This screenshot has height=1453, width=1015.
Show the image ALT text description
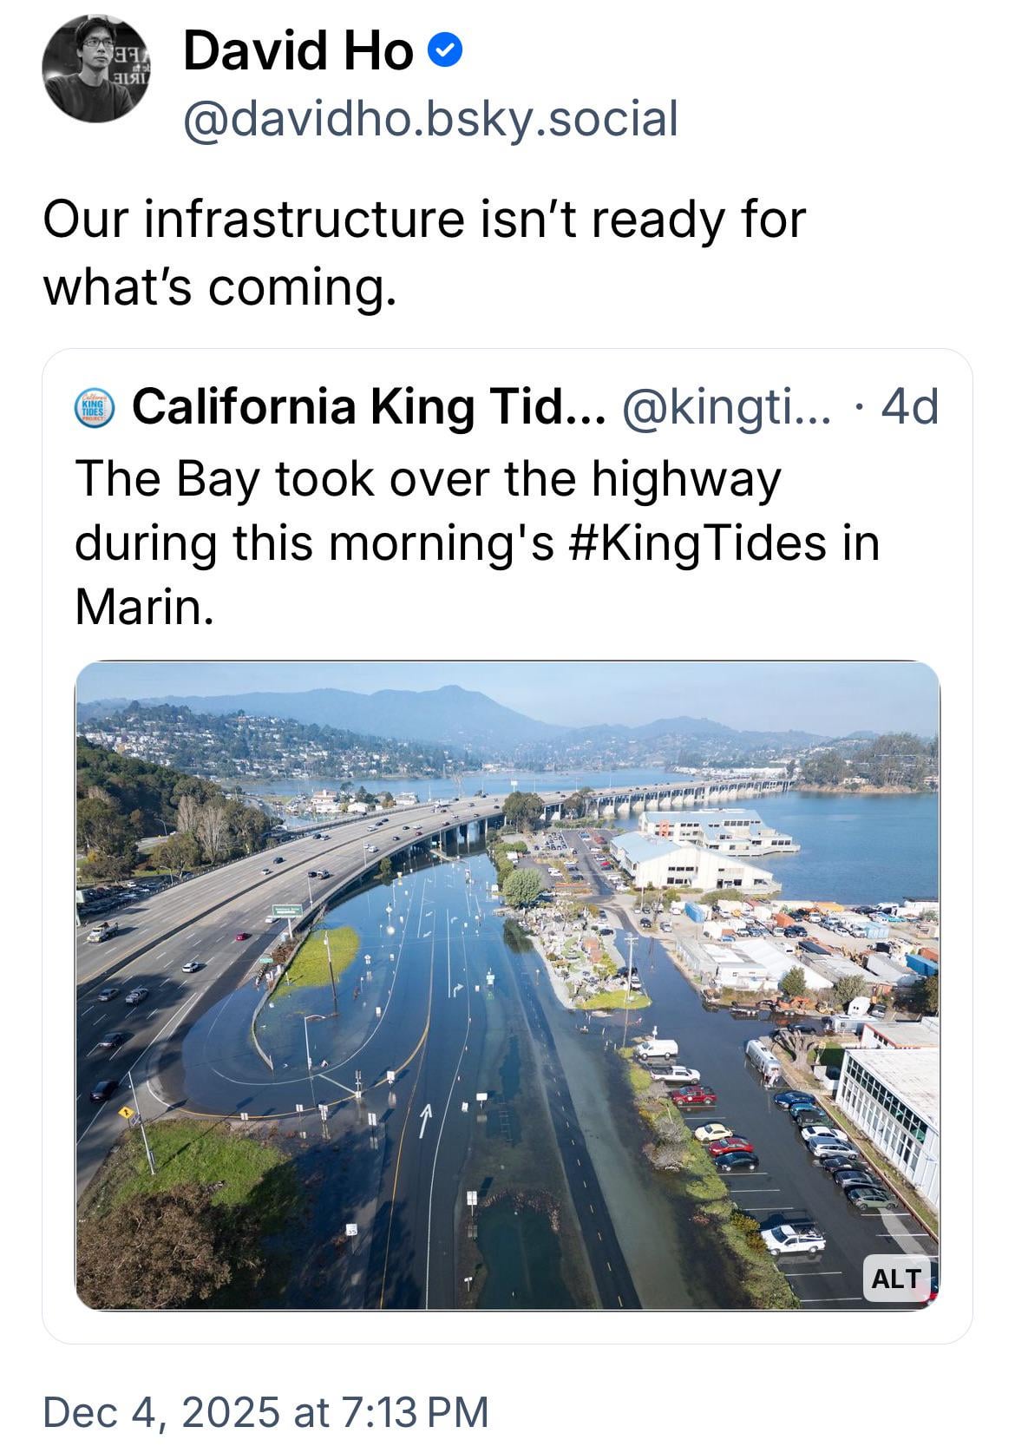tap(896, 1278)
